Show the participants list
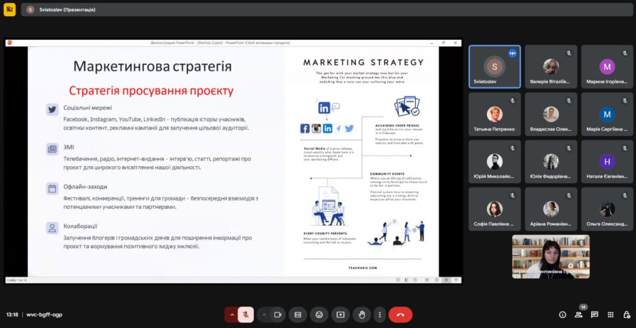The image size is (636, 328). point(579,314)
